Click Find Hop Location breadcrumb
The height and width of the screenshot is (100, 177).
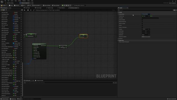pyautogui.click(x=54, y=10)
